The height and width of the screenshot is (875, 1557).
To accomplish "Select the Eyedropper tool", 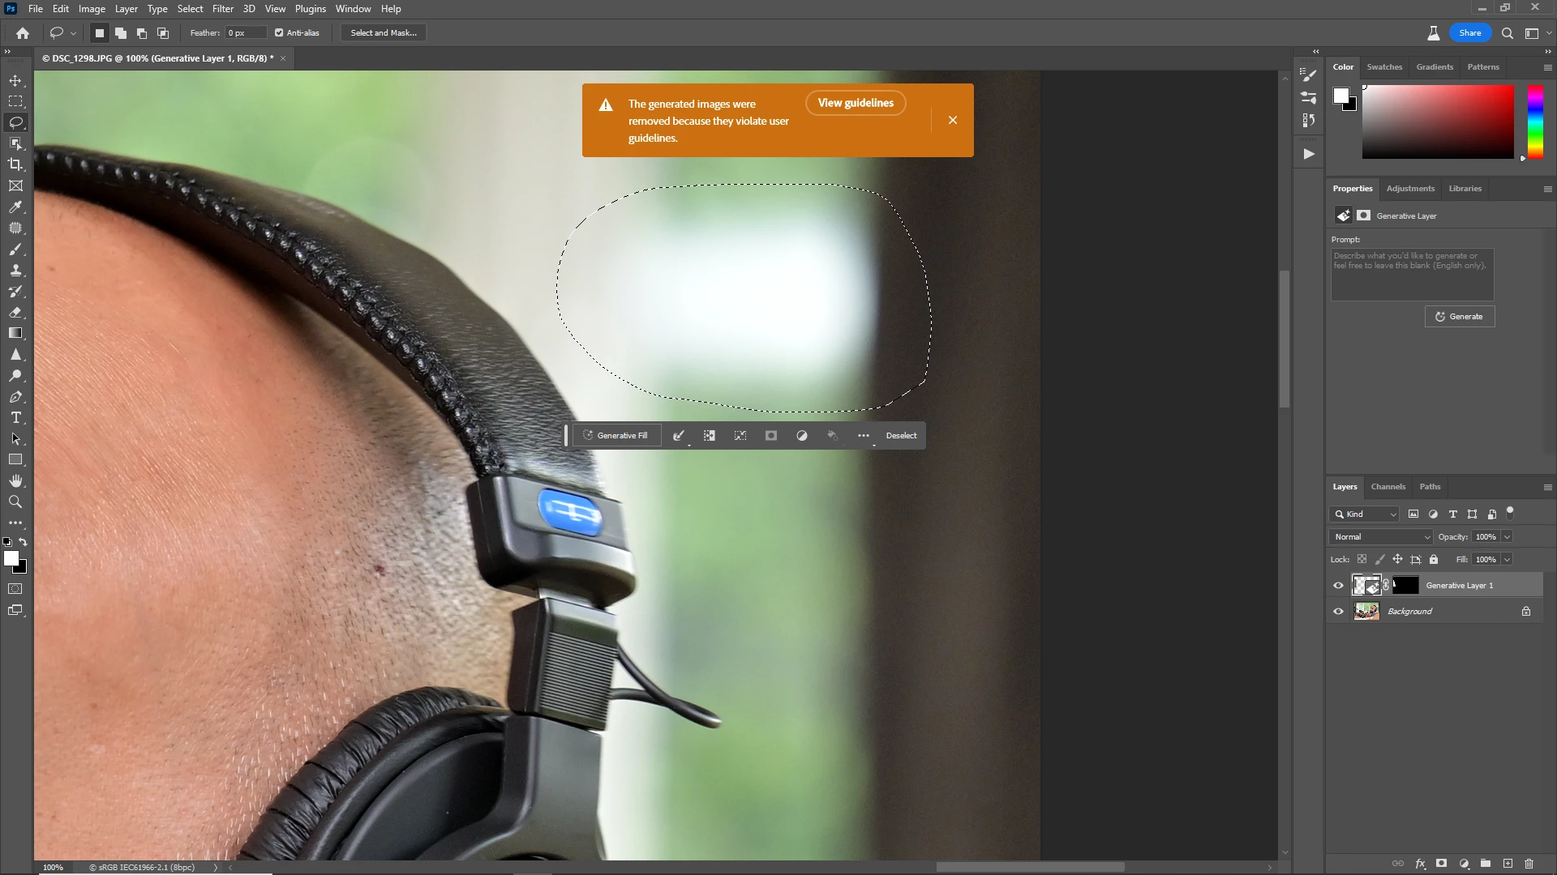I will 15,207.
